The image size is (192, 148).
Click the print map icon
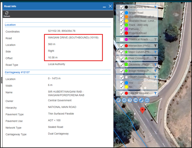point(147,100)
